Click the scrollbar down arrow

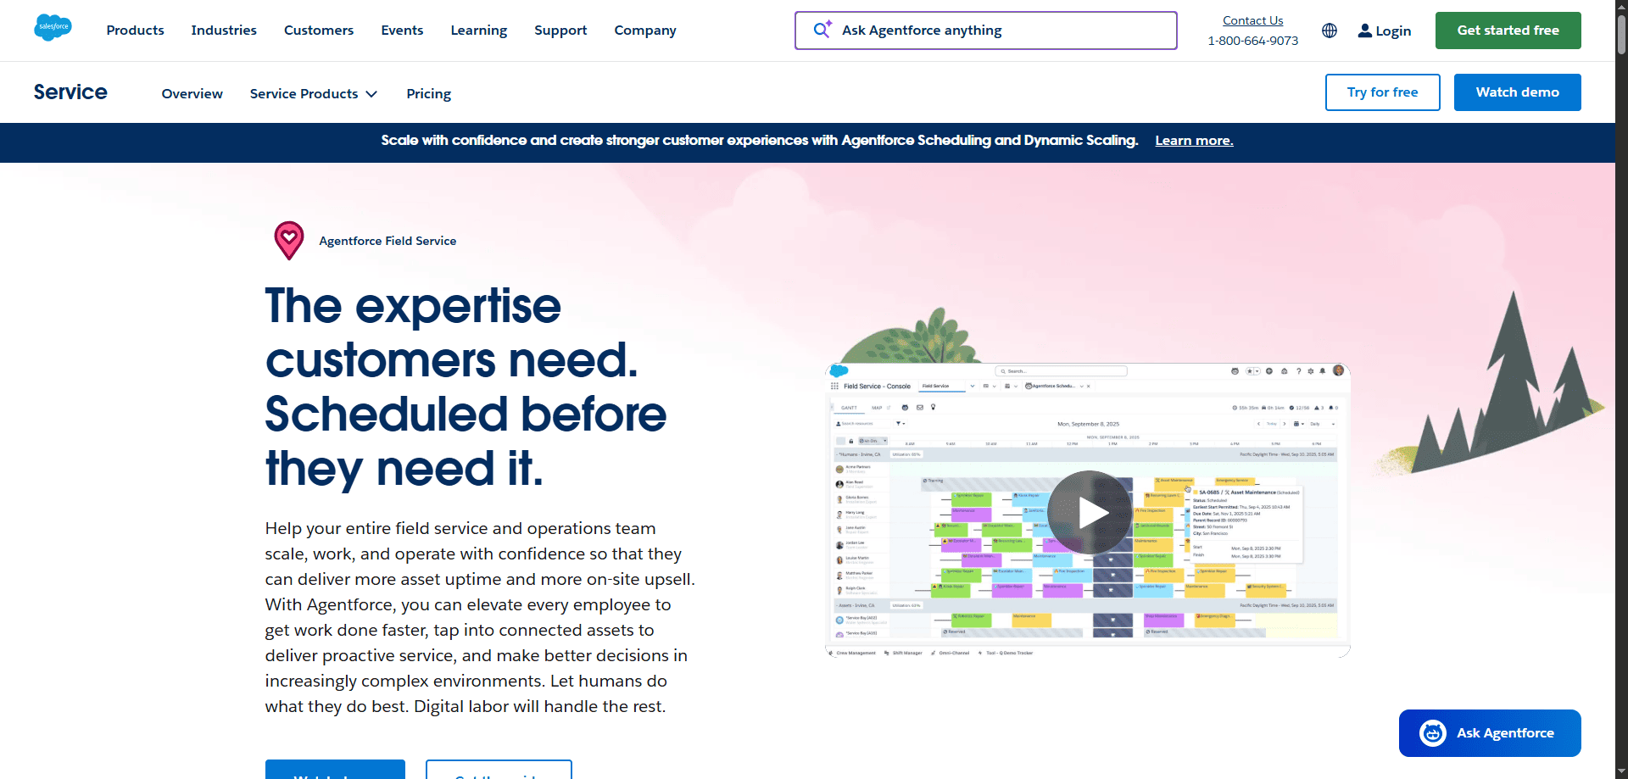pyautogui.click(x=1621, y=771)
